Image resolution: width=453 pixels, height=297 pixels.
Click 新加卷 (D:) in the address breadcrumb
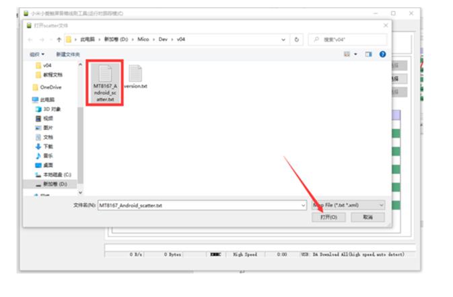pos(116,40)
